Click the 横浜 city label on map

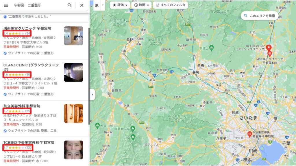tap(248, 160)
